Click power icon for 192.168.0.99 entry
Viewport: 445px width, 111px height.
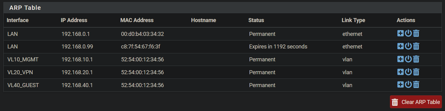tap(408, 46)
